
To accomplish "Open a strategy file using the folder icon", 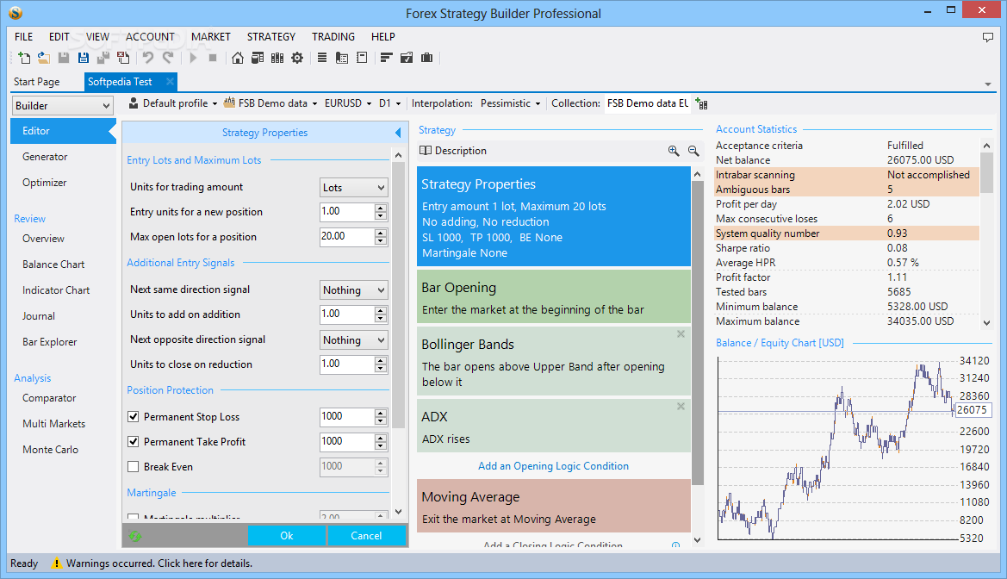I will click(x=44, y=58).
